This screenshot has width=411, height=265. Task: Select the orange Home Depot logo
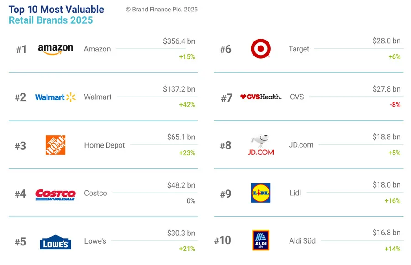click(55, 145)
